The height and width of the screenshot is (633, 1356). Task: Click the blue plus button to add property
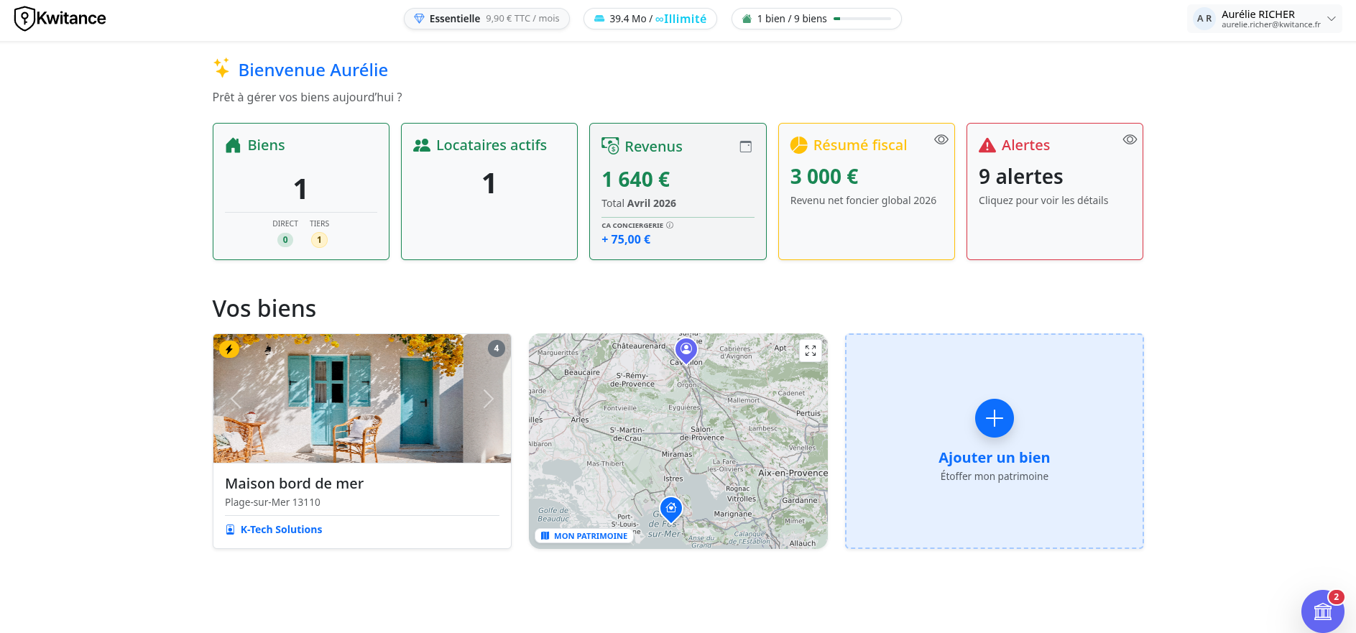point(995,418)
